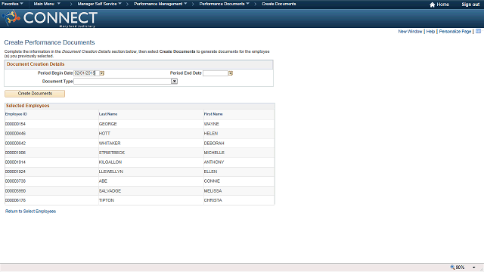Select first name ELLEN
This screenshot has width=484, height=272.
coord(210,172)
